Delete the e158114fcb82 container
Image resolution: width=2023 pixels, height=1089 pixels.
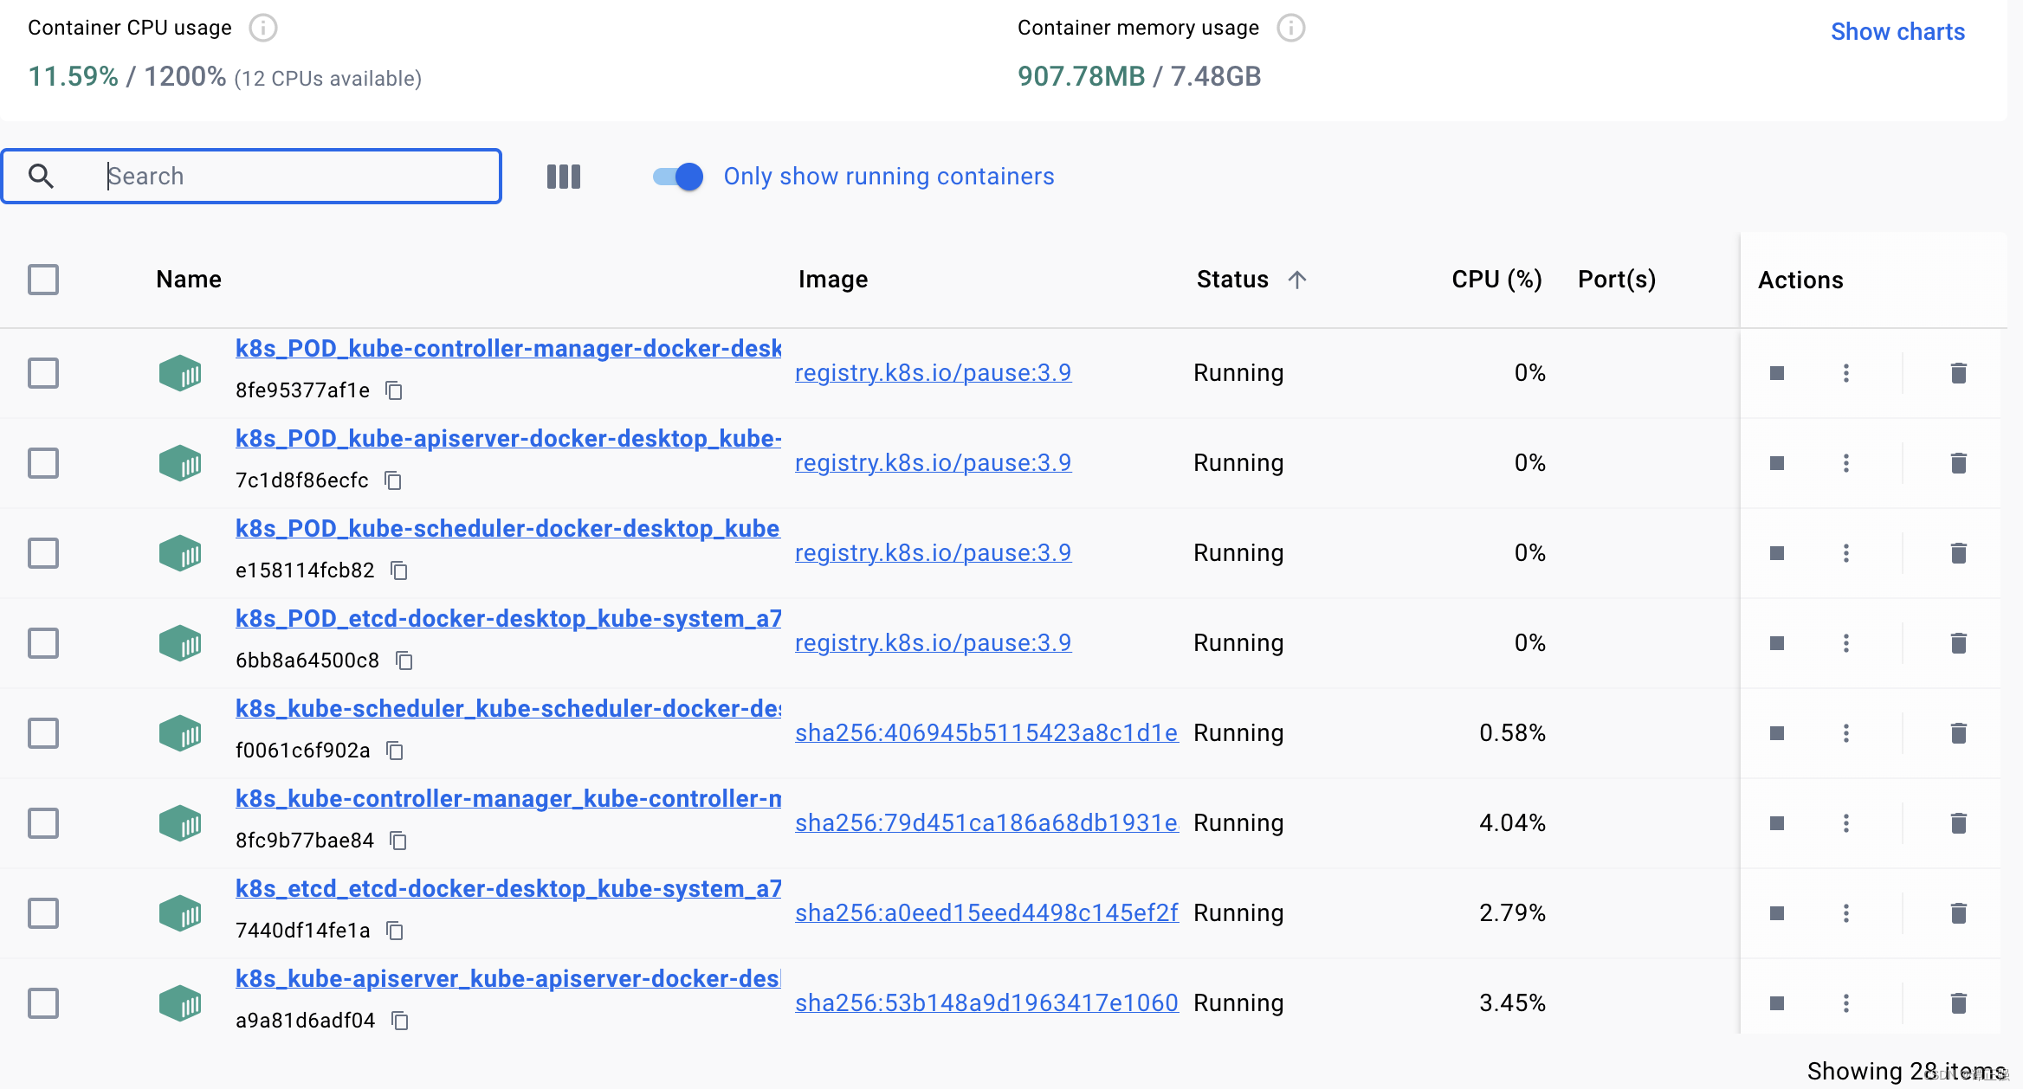coord(1958,553)
